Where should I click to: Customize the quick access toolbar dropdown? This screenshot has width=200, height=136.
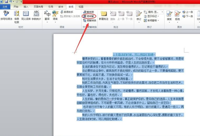click(x=21, y=2)
